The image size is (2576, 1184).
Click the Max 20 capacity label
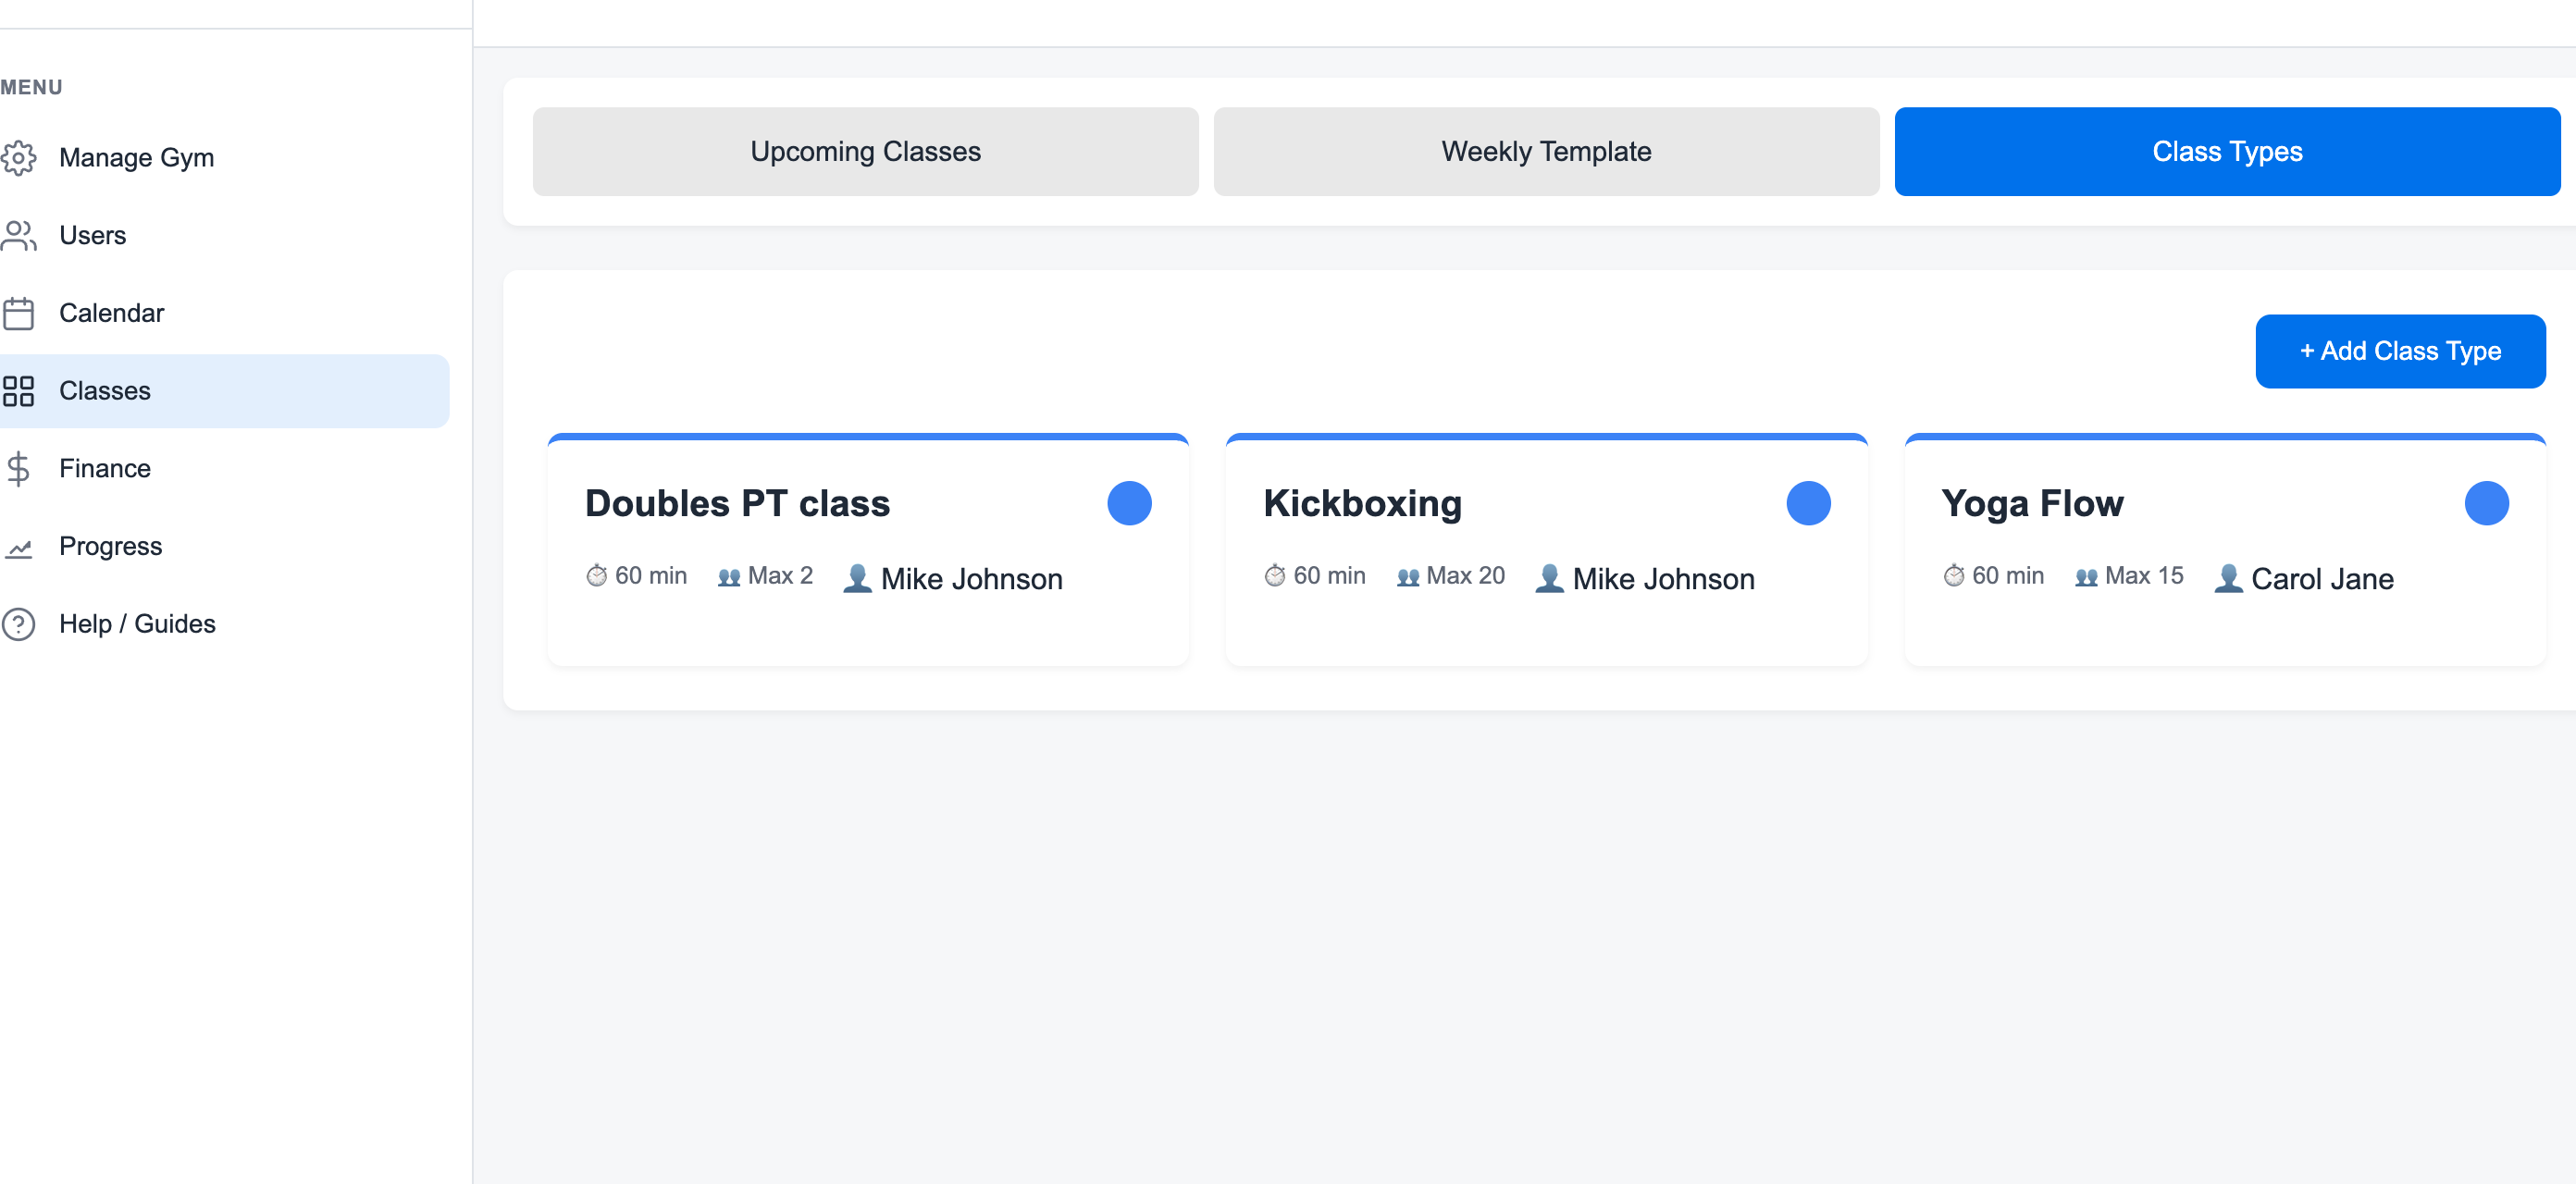click(1465, 575)
